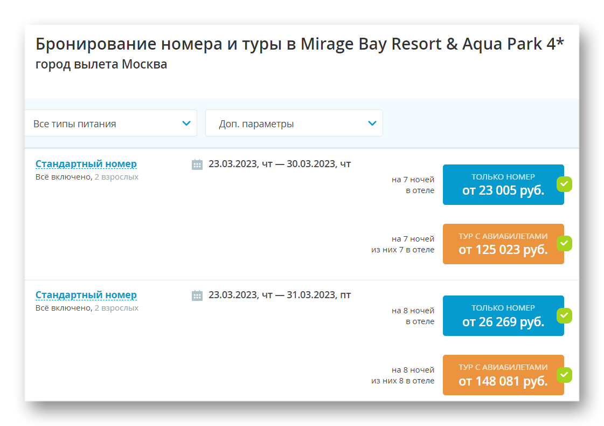
Task: Book room only from 26 269 руб.
Action: pos(503,316)
